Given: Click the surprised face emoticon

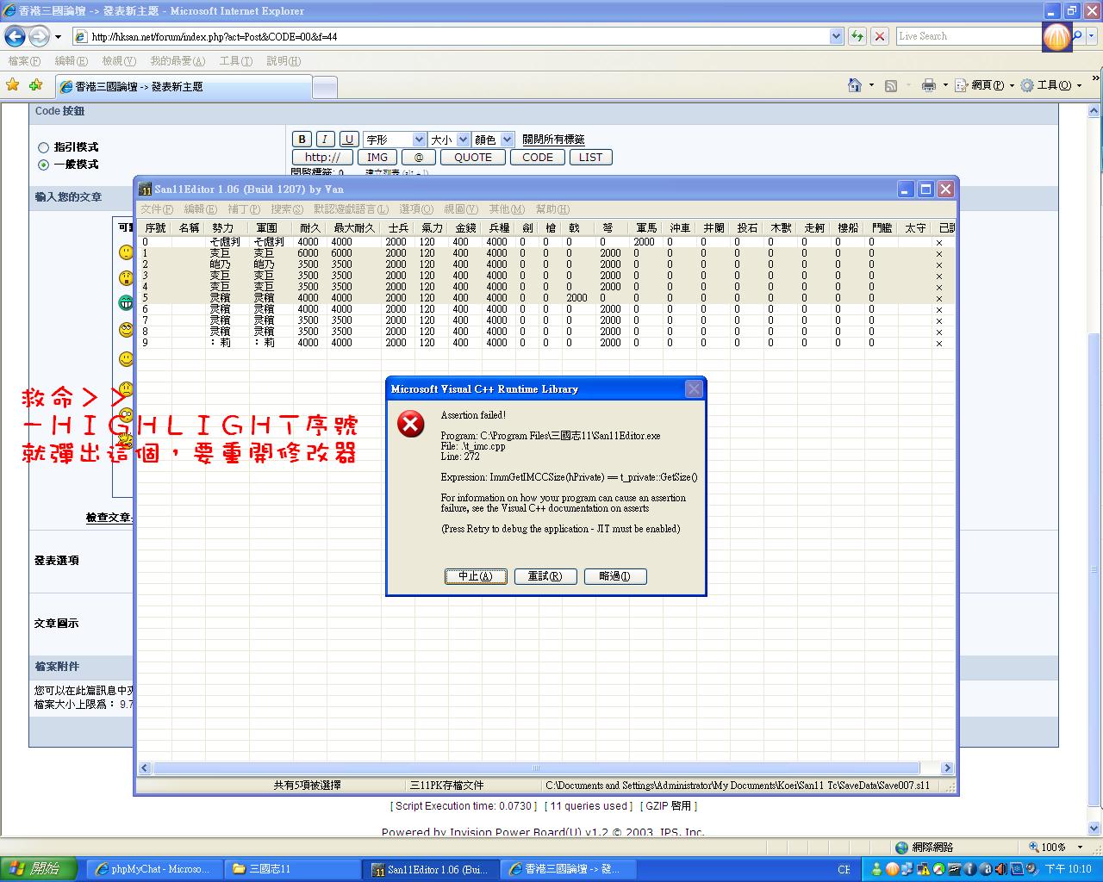Looking at the screenshot, I should click(x=126, y=277).
